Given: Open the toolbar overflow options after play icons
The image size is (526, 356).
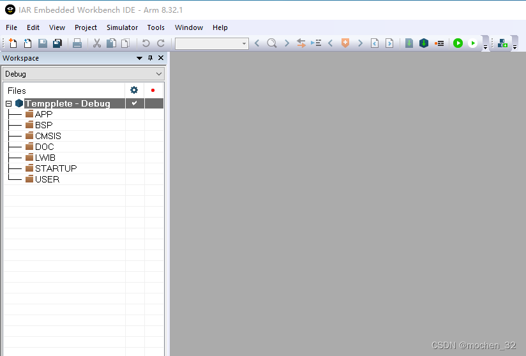Looking at the screenshot, I should (485, 48).
